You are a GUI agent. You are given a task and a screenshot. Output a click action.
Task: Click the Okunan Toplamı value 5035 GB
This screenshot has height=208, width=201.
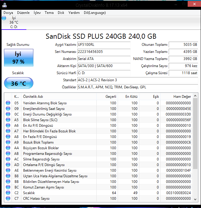point(184,45)
